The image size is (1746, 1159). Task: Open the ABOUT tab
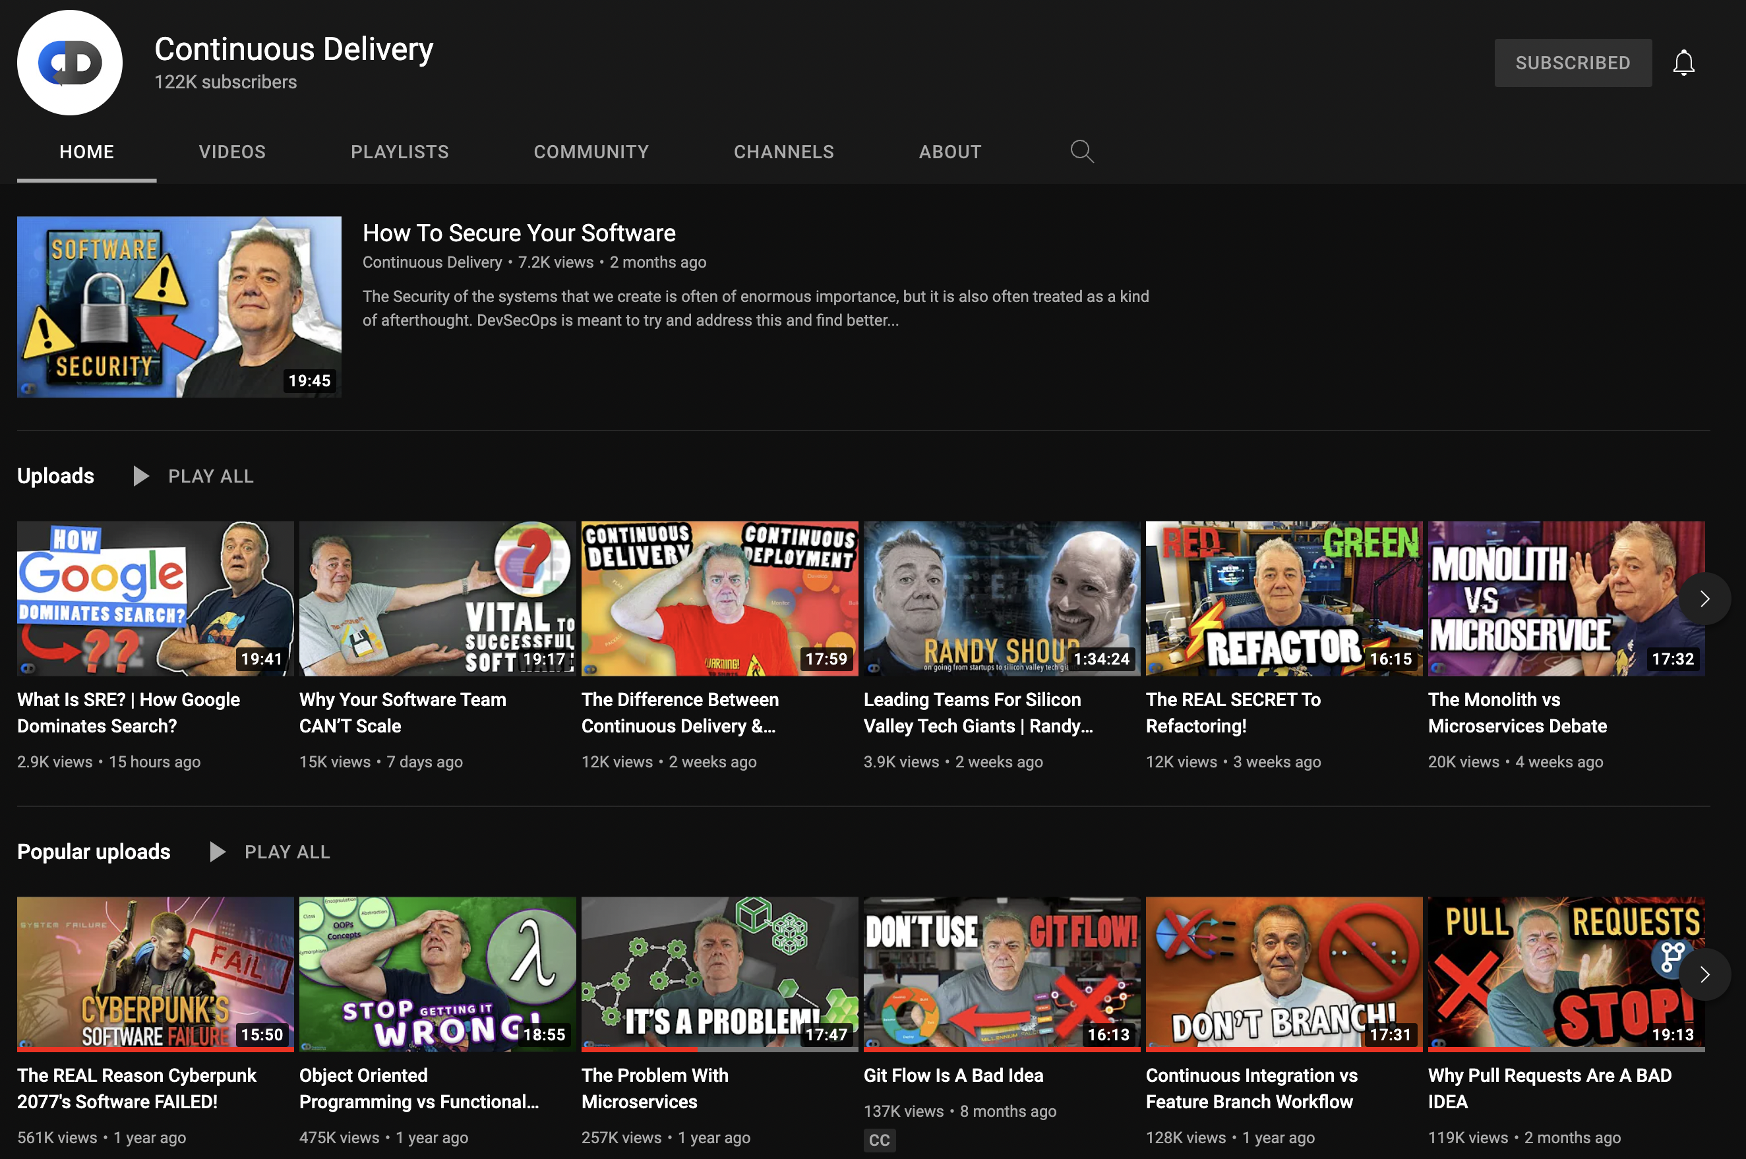click(x=950, y=152)
